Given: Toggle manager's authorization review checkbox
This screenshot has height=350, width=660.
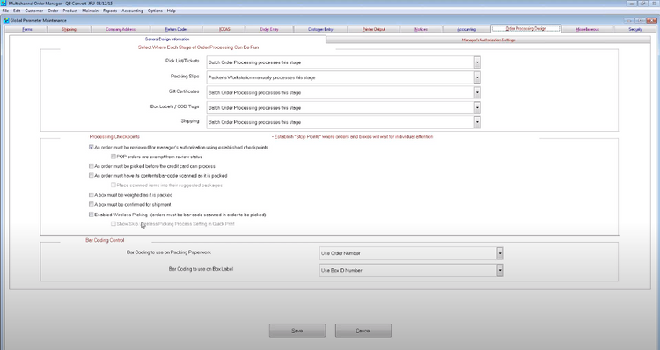Looking at the screenshot, I should (x=91, y=147).
